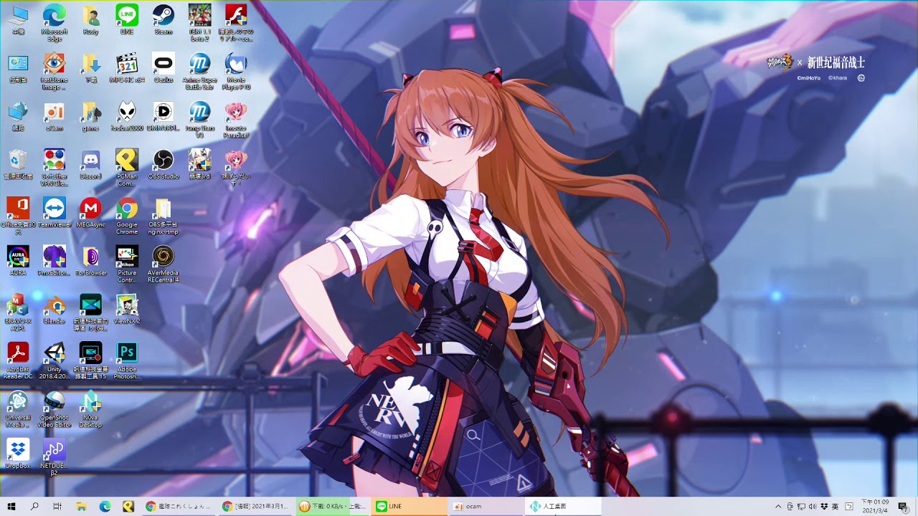Open the Jump Stars V3 shortcut
This screenshot has height=516, width=918.
199,120
